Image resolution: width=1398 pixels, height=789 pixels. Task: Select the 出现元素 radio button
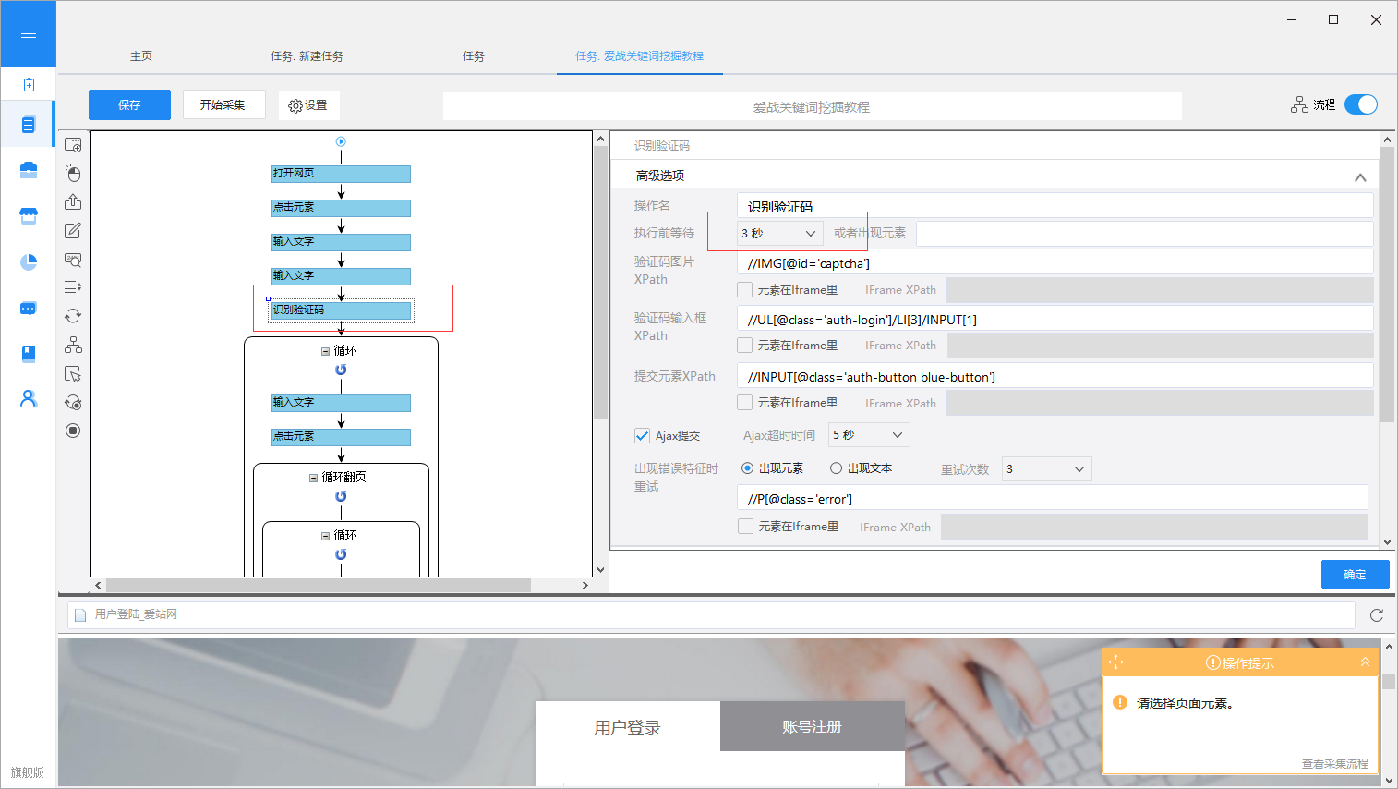pos(748,468)
